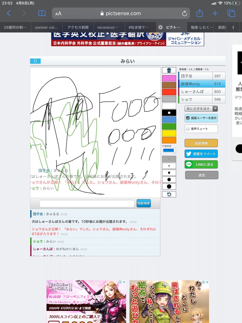
Task: Select the brown color swatch
Action: click(x=169, y=85)
